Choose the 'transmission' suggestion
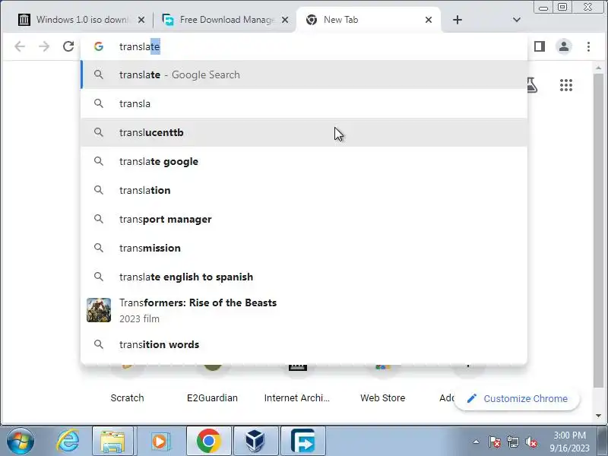 303,249
